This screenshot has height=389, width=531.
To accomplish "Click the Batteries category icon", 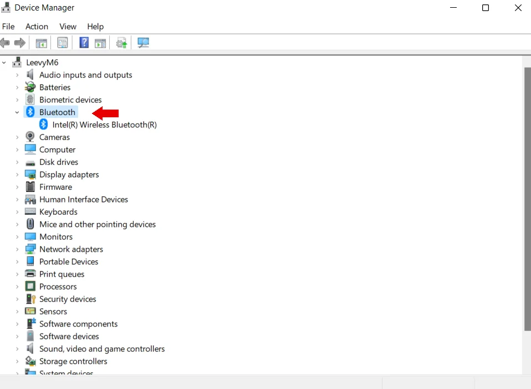I will click(30, 87).
